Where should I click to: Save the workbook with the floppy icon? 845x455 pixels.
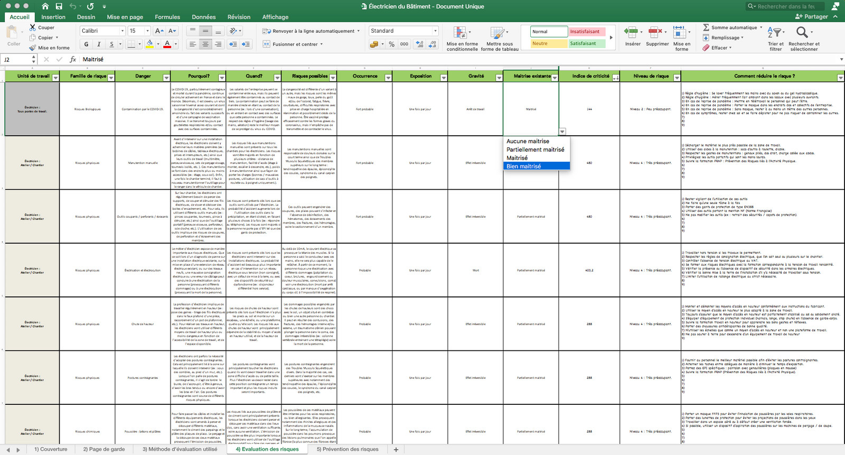coord(59,6)
